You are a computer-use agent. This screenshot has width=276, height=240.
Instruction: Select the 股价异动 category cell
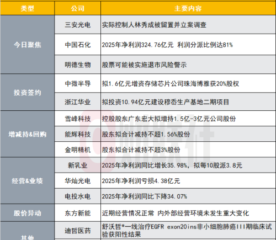point(27,213)
